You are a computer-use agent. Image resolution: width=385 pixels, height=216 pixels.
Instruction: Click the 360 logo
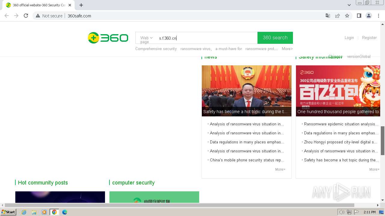point(108,38)
